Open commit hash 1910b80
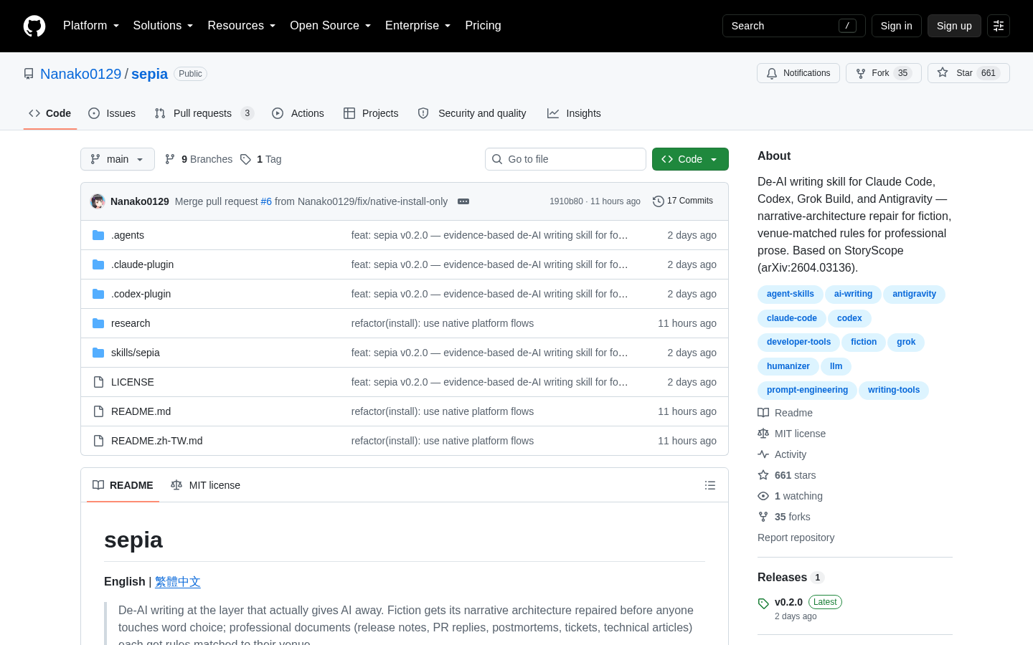Image resolution: width=1033 pixels, height=645 pixels. 566,201
